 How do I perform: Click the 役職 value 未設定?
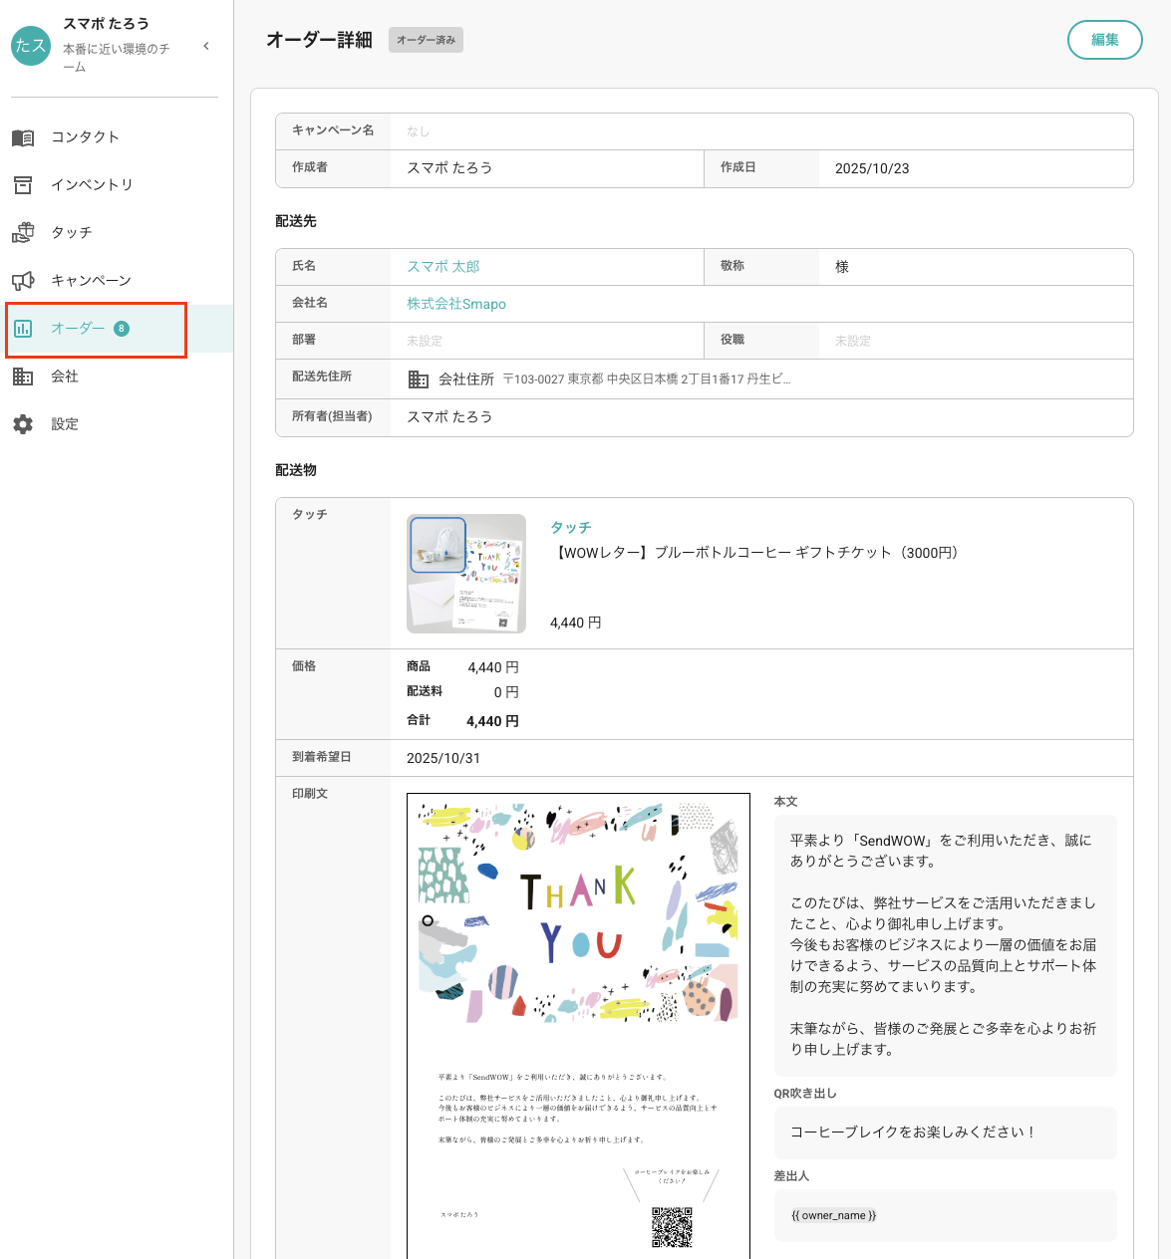click(853, 341)
